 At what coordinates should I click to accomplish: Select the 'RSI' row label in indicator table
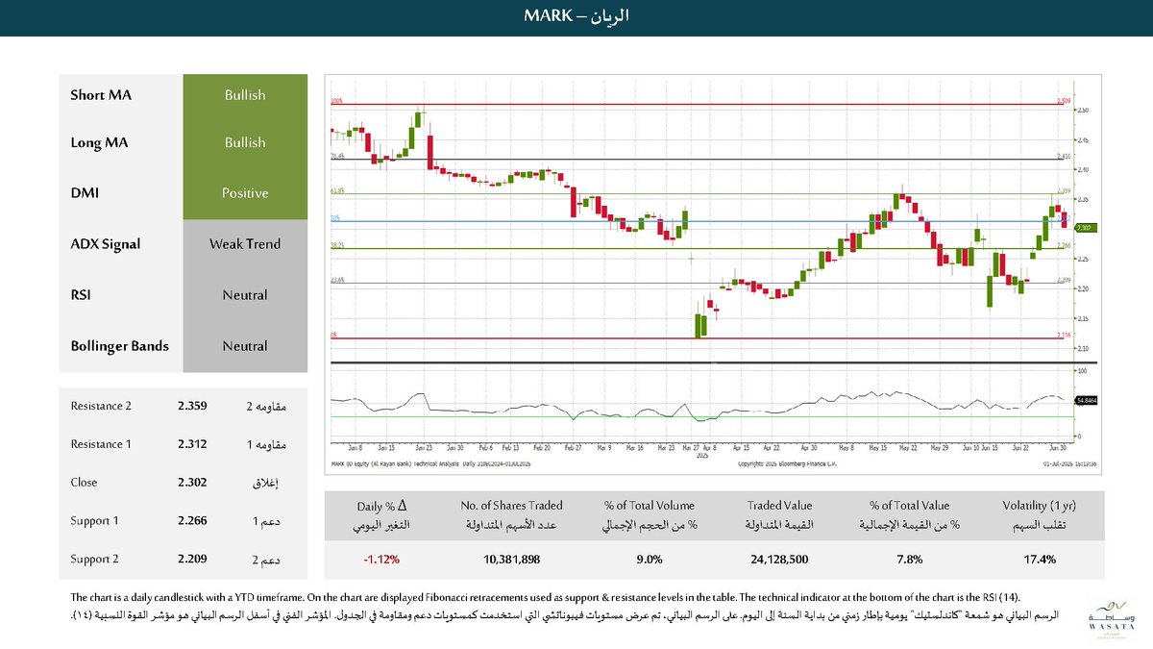pyautogui.click(x=81, y=295)
